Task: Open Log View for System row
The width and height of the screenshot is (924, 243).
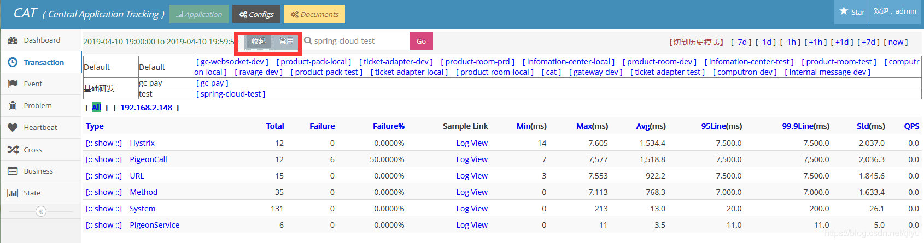Action: tap(472, 209)
